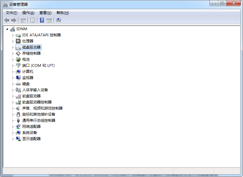Click the 软盘驱动器控制器 floppy controller icon

click(18, 102)
